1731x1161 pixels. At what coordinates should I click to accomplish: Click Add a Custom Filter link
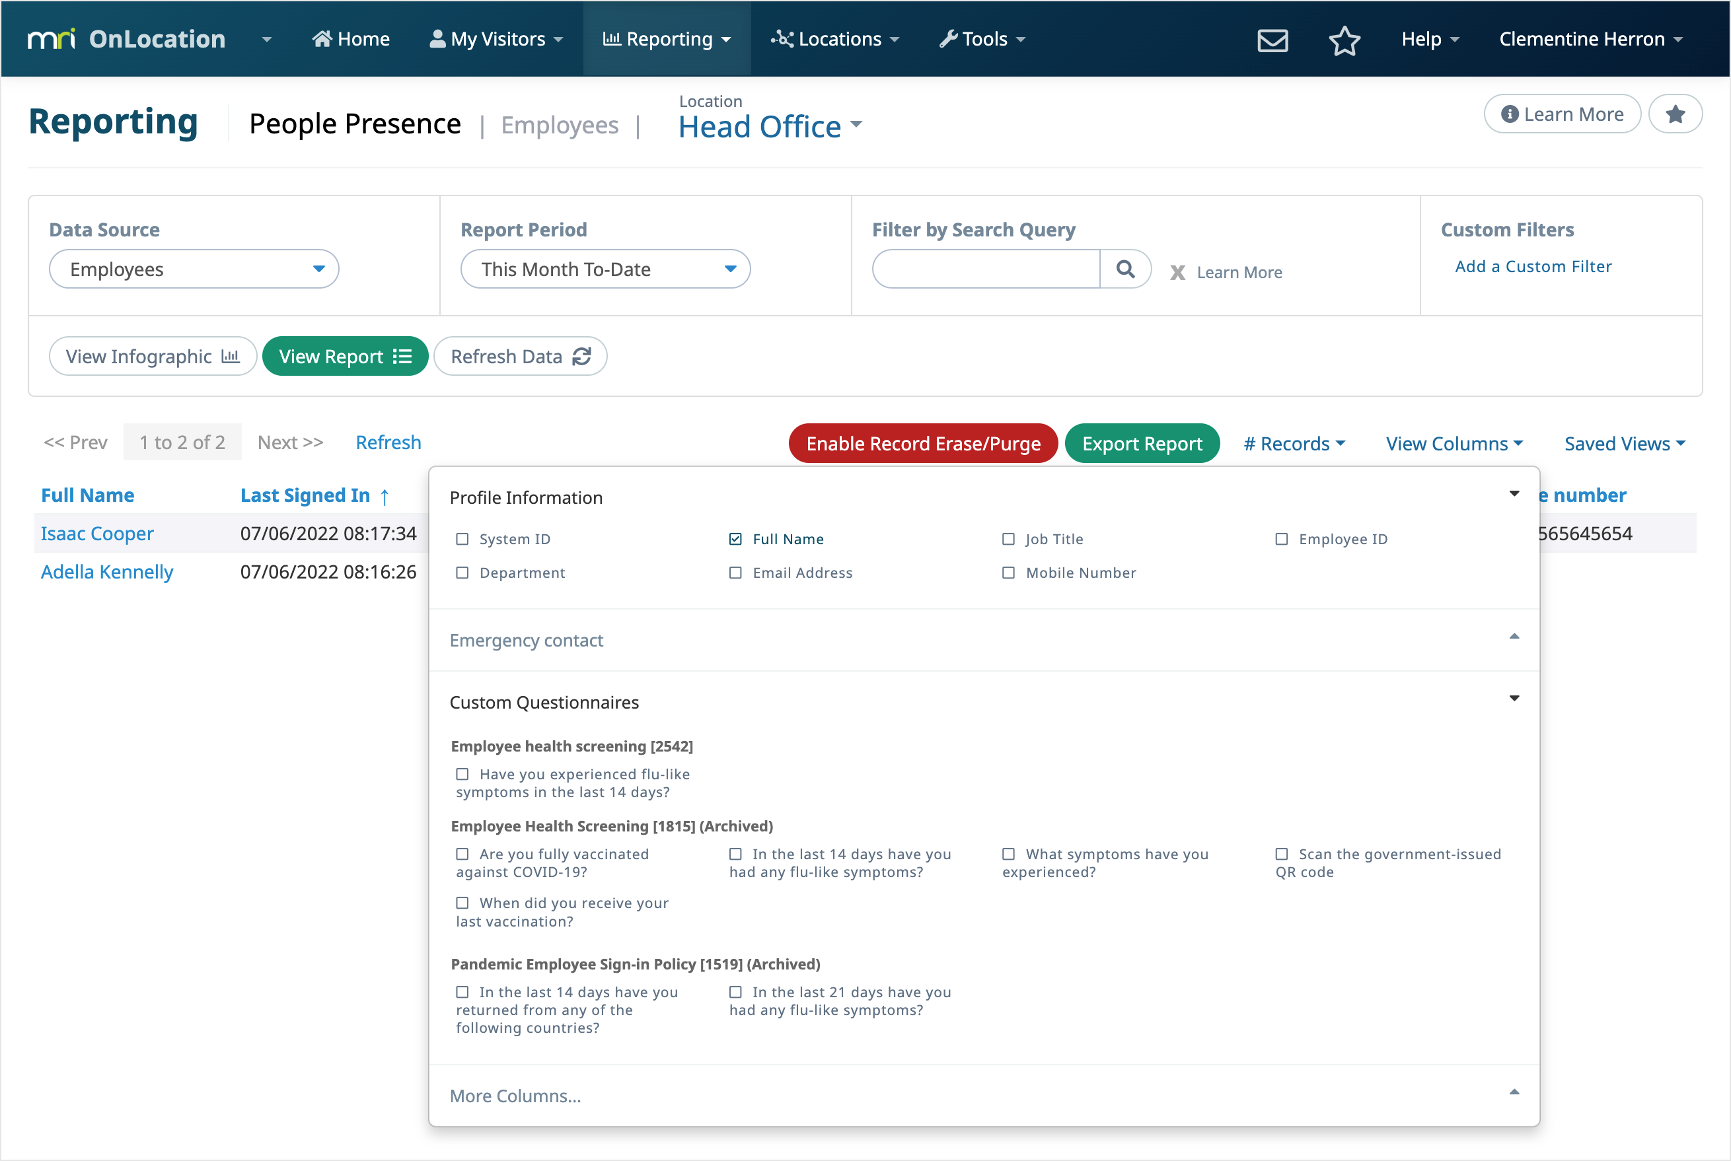1533,267
